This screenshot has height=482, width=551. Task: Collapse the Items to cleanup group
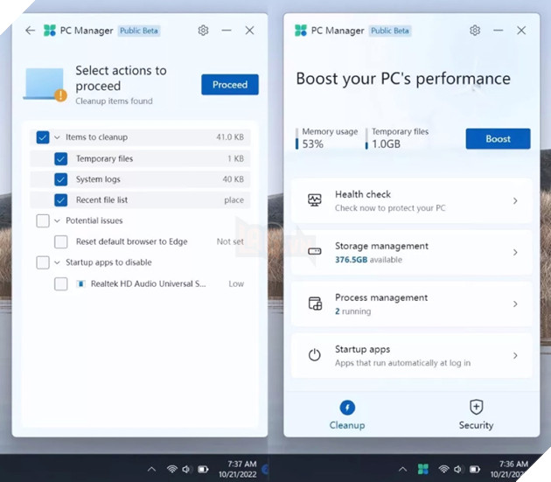[x=57, y=137]
